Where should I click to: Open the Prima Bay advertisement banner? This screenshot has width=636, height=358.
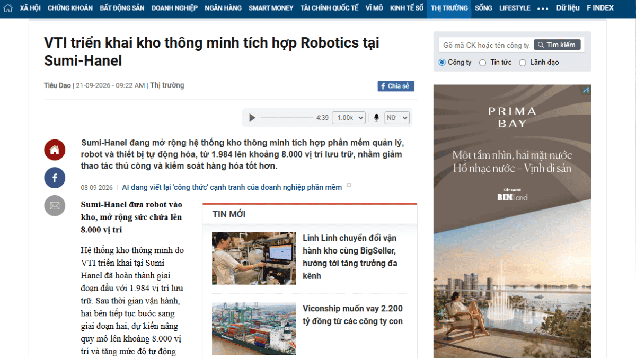click(512, 221)
